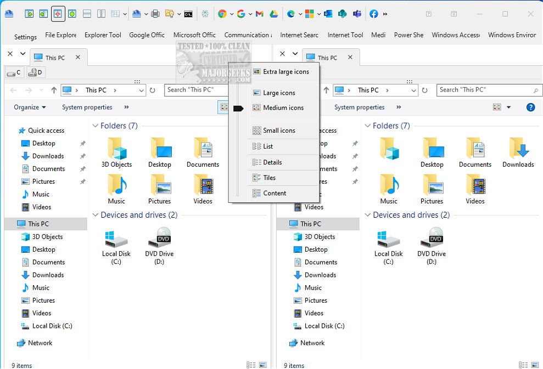This screenshot has height=369, width=543.
Task: Open Microsoft Edge from the toolbar
Action: click(291, 14)
